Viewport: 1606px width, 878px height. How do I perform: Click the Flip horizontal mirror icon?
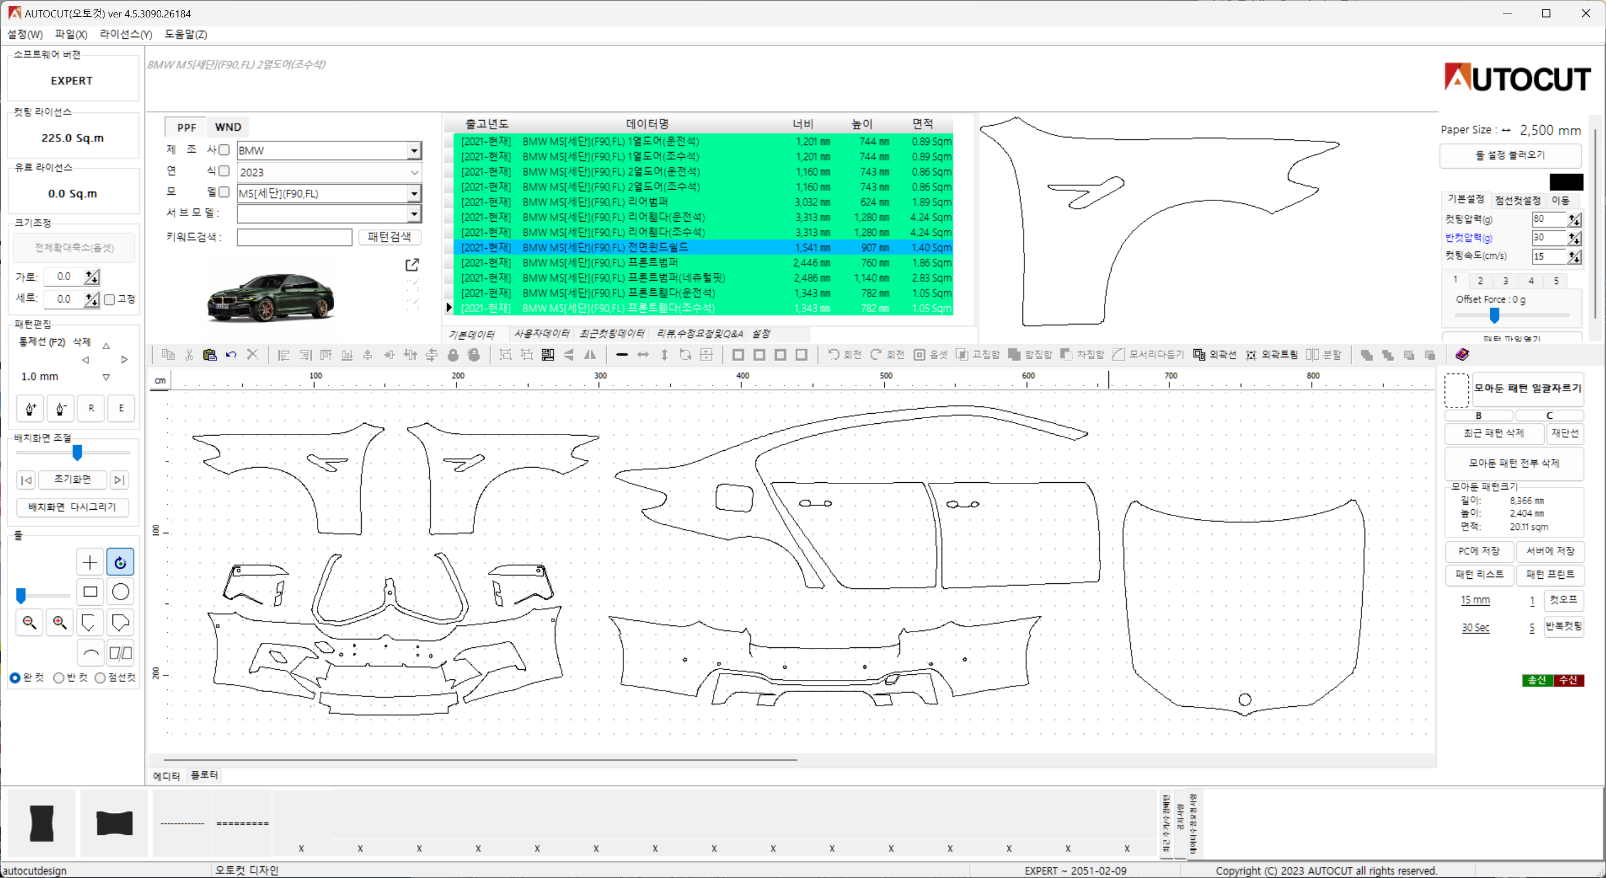[590, 355]
